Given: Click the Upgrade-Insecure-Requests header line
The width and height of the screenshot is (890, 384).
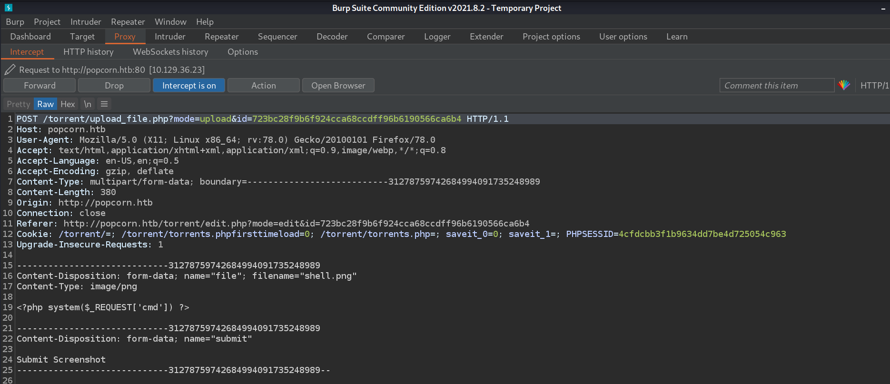Looking at the screenshot, I should point(90,245).
